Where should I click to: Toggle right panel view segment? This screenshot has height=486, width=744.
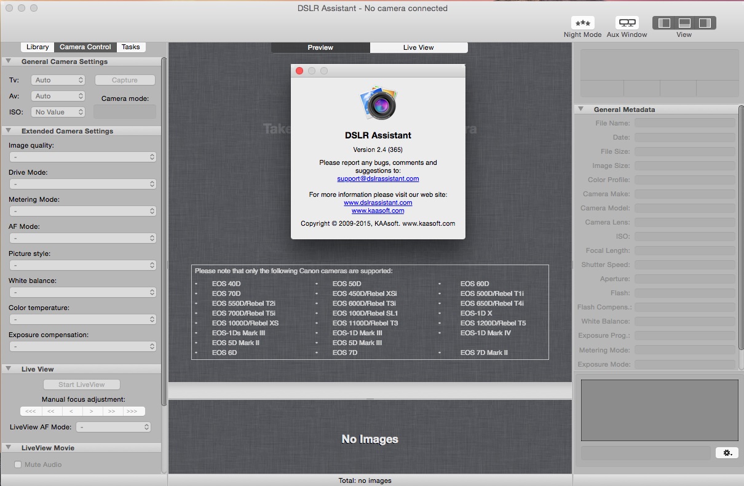(705, 23)
